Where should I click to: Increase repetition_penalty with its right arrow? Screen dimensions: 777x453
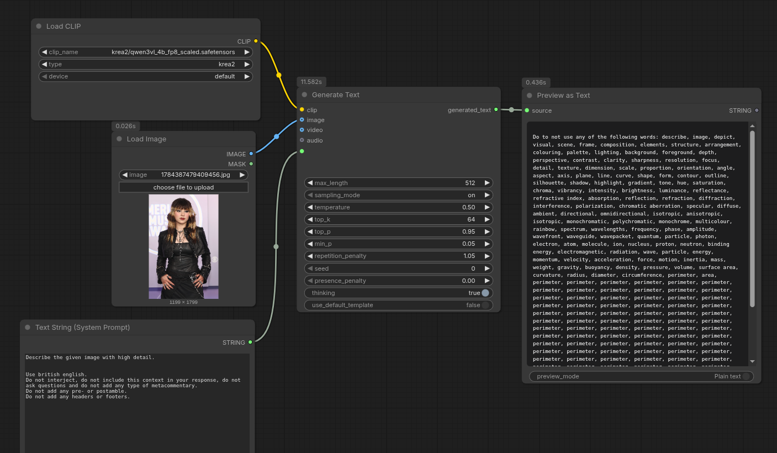487,256
